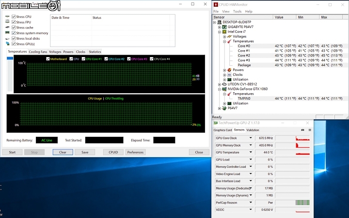
Task: Click the DESKTOP-6LOI6TP computer icon in HWMonitor
Action: 220,22
